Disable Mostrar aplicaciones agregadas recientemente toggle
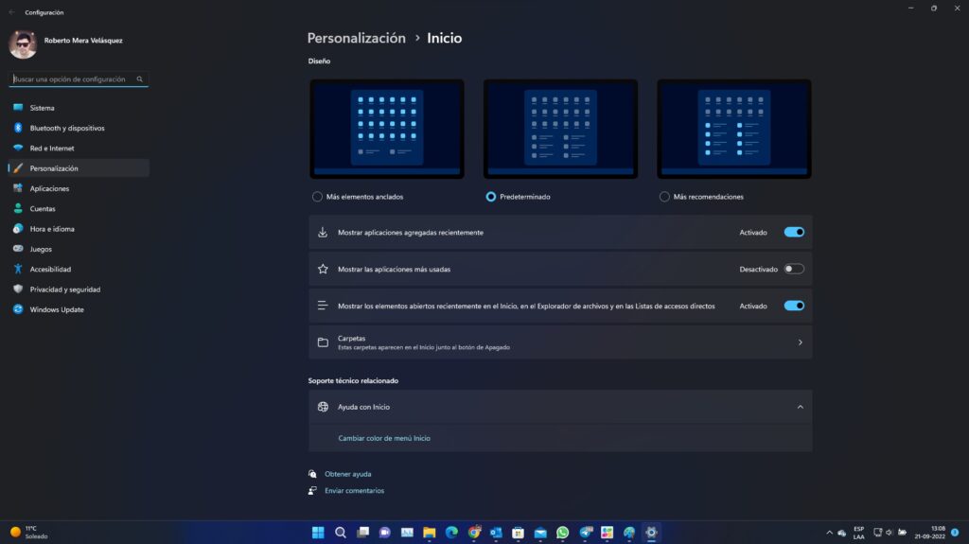 coord(794,232)
